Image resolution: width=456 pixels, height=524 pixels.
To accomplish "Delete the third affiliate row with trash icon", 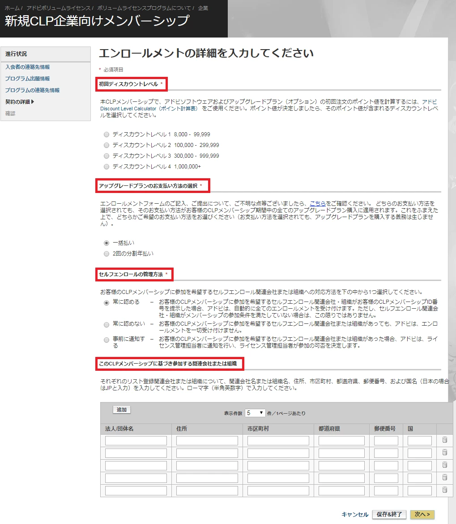I will [445, 465].
